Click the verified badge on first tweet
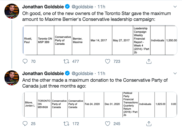182x129 pixels. click(x=67, y=6)
